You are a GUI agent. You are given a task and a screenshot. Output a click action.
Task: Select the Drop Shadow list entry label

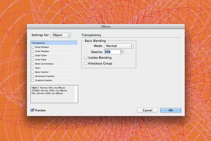(x=42, y=47)
